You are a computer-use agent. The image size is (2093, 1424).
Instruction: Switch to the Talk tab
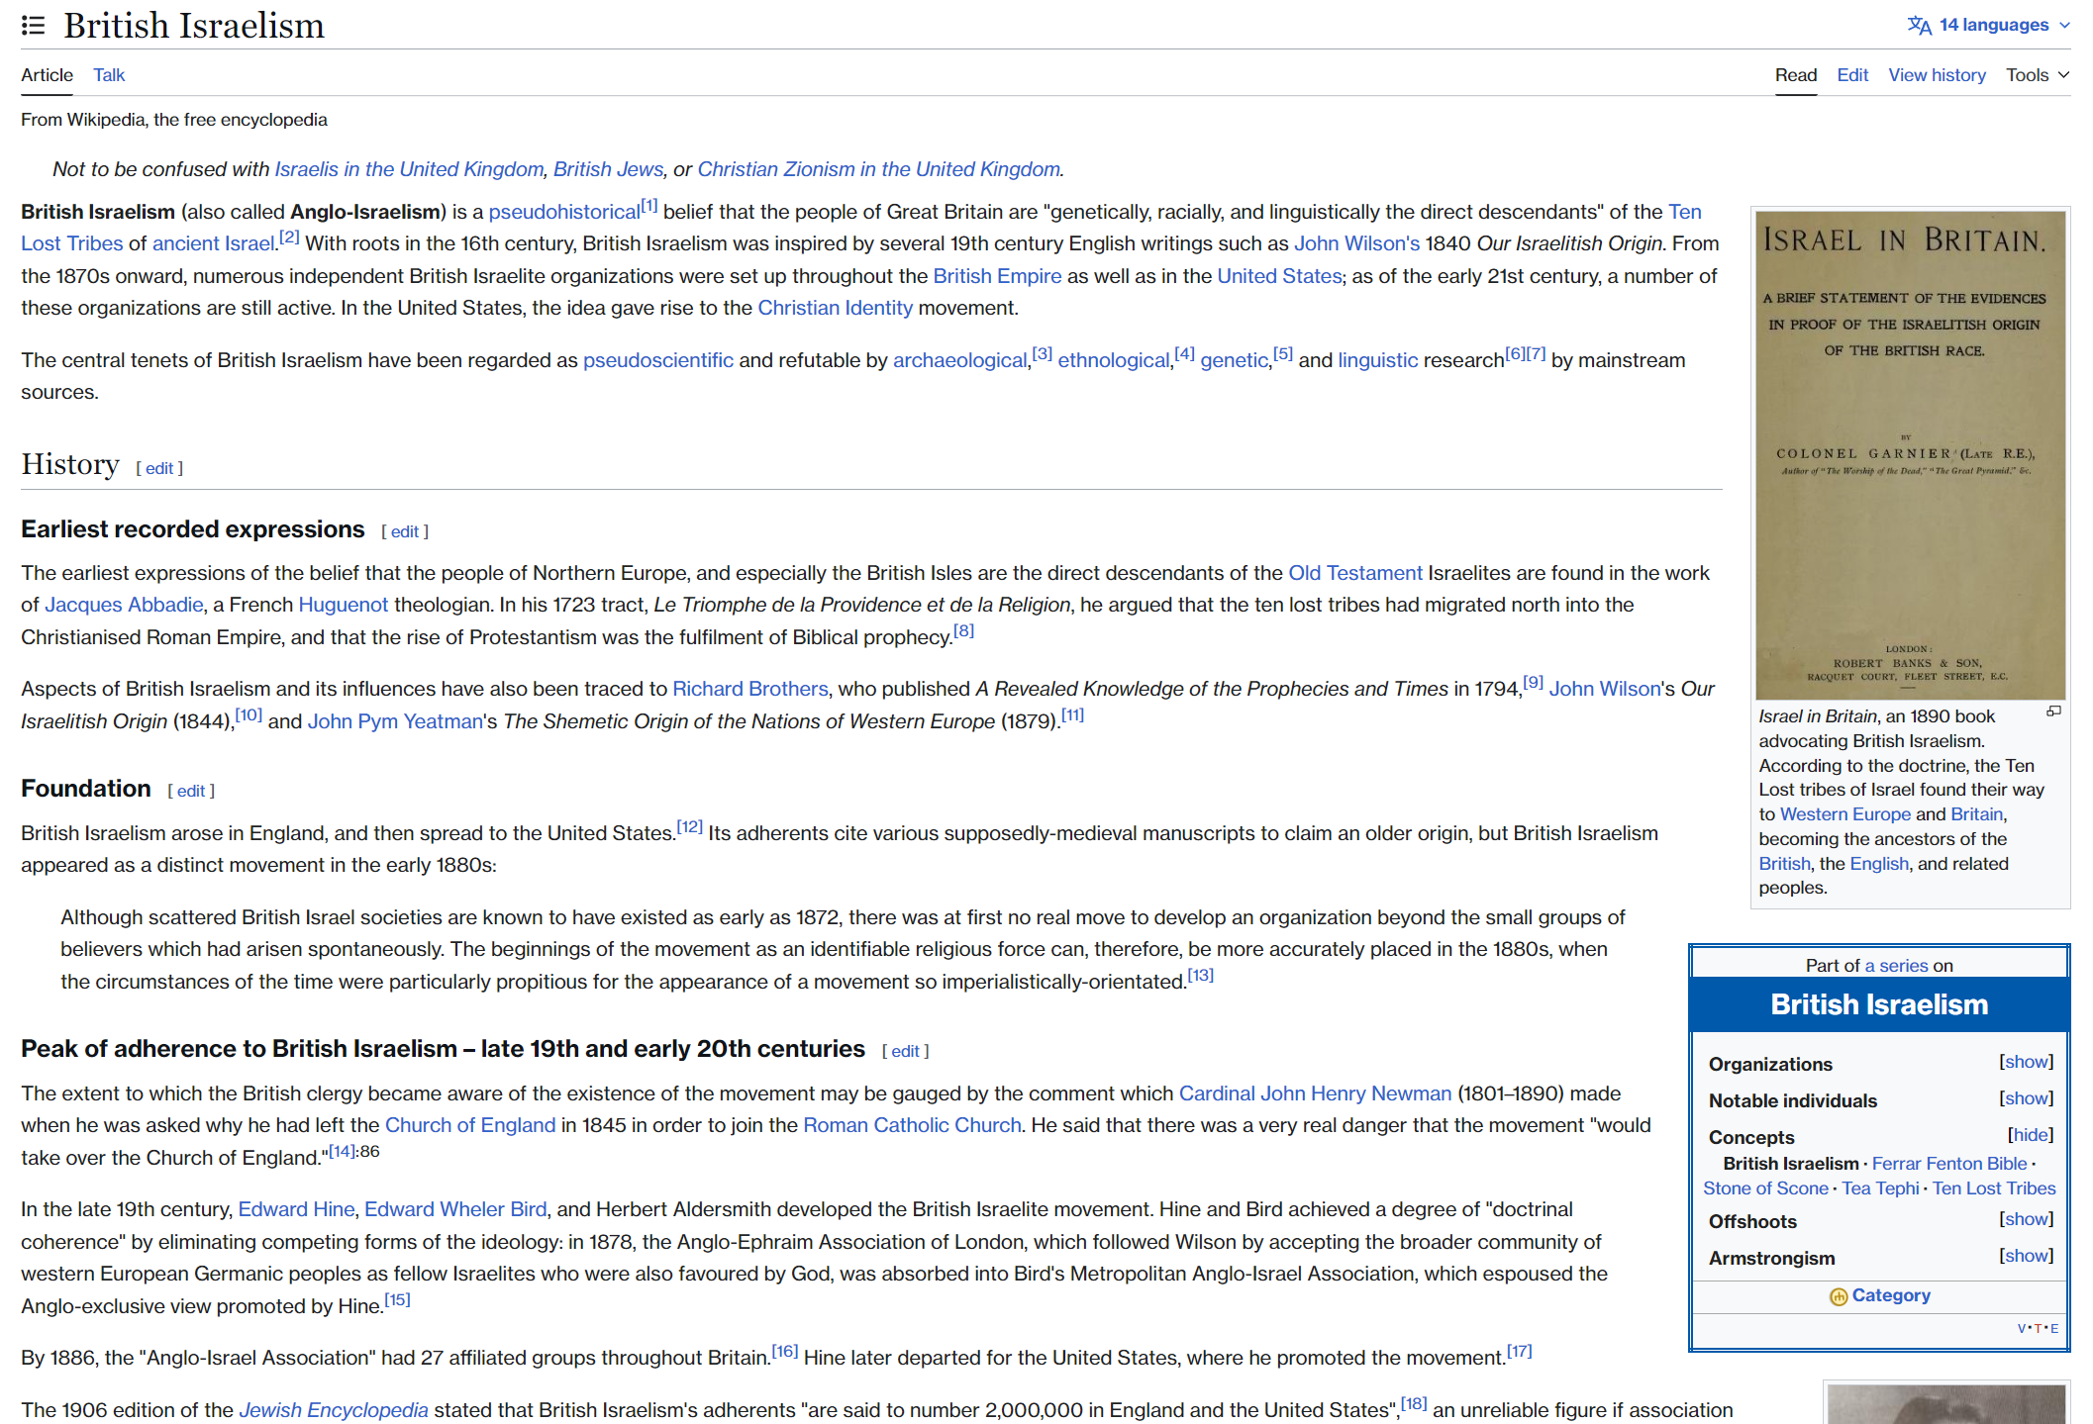109,75
